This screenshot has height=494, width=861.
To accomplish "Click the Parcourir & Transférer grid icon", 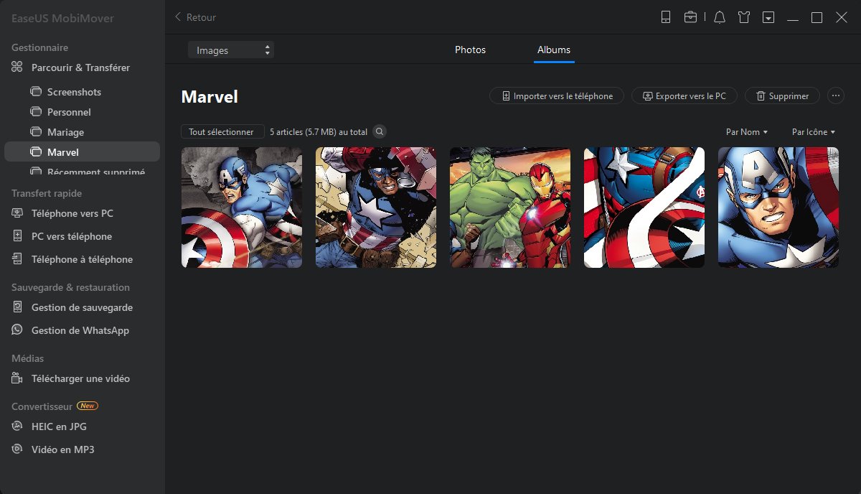I will (x=17, y=67).
